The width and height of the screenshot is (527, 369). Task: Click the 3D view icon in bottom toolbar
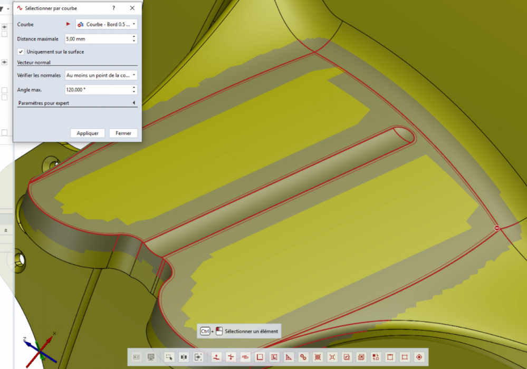click(x=151, y=357)
